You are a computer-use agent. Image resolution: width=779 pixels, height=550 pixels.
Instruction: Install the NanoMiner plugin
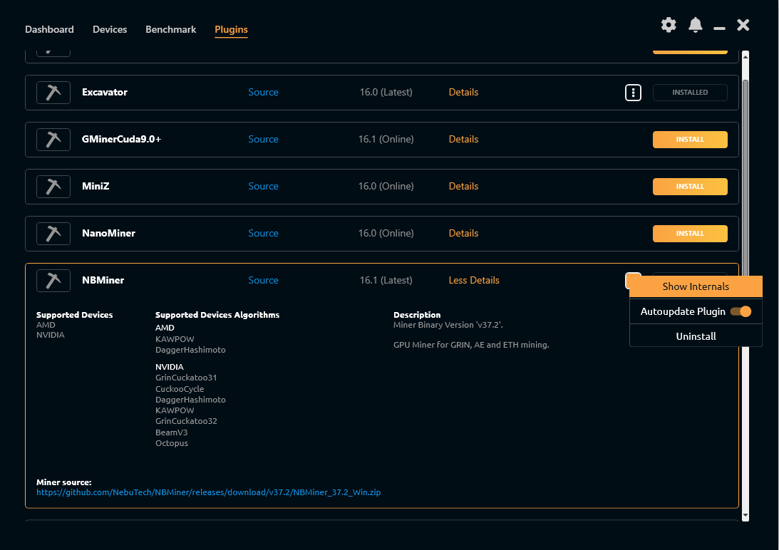tap(690, 234)
